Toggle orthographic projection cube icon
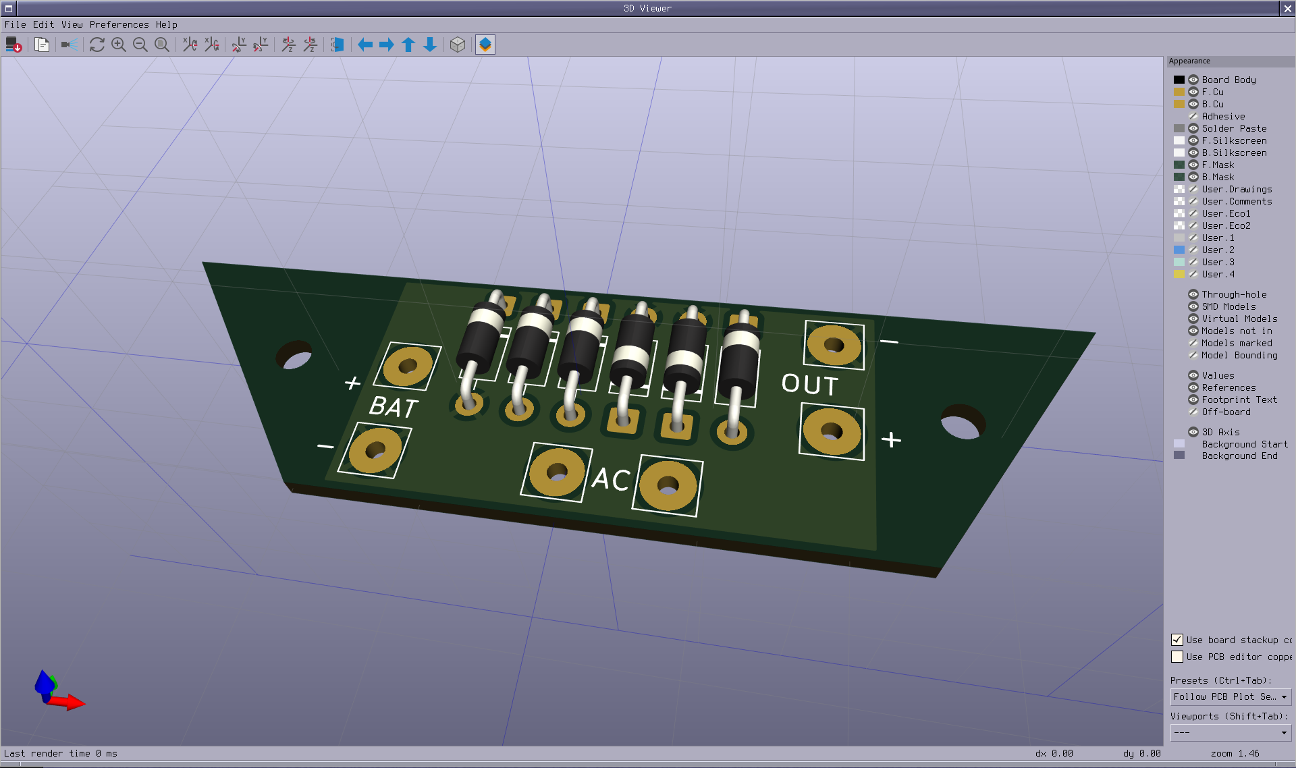1296x768 pixels. coord(458,45)
